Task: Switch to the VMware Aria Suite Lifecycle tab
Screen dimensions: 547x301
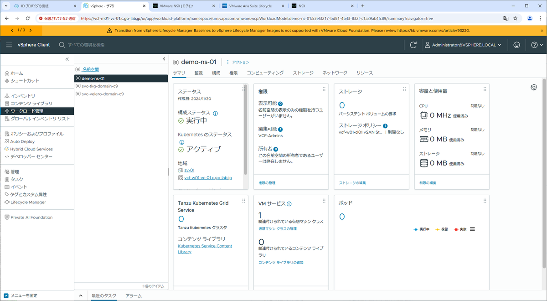Action: click(x=253, y=6)
